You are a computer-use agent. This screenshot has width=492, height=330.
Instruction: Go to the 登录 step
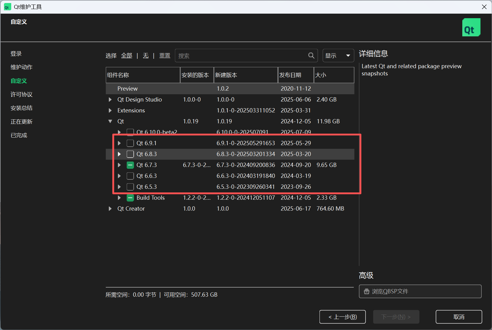(x=16, y=54)
